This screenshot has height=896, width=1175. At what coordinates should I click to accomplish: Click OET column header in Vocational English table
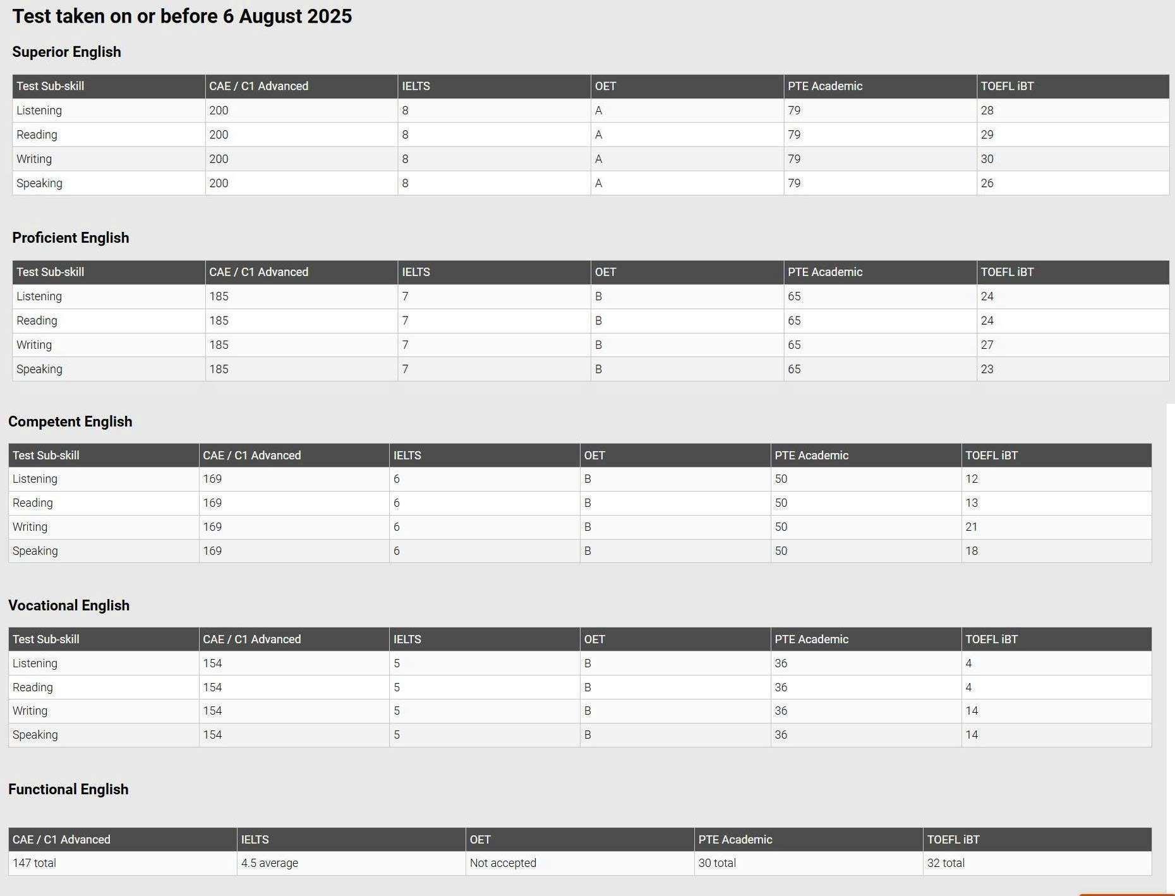[x=594, y=639]
